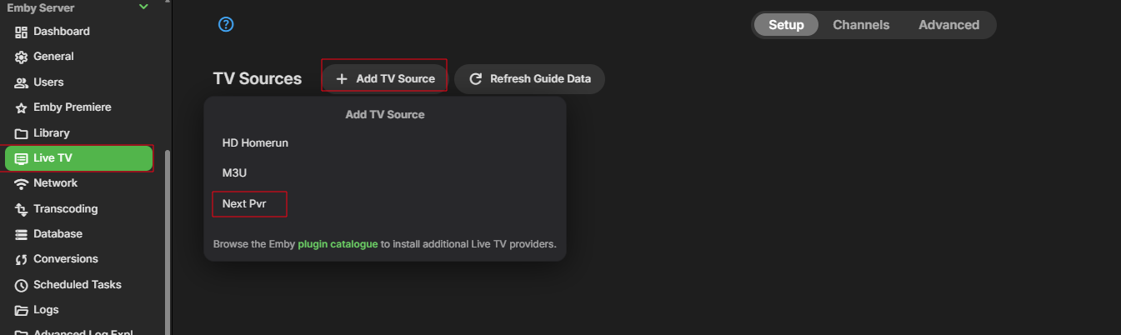
Task: Open the blue help question mark
Action: pos(226,25)
